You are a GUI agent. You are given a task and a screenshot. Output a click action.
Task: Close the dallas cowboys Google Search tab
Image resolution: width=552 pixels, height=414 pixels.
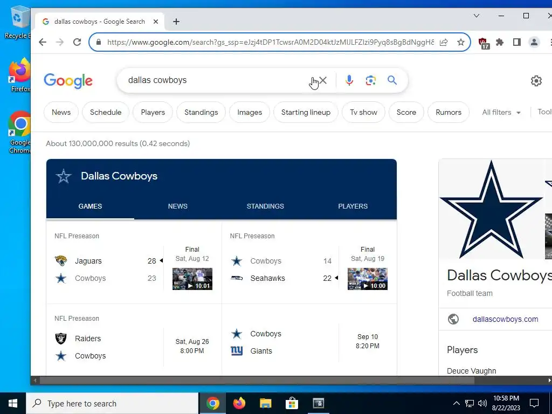[x=156, y=22]
